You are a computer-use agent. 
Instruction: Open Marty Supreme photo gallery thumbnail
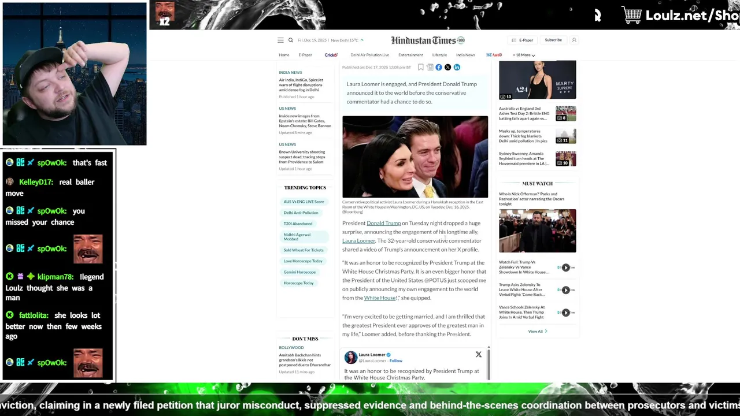(x=538, y=80)
